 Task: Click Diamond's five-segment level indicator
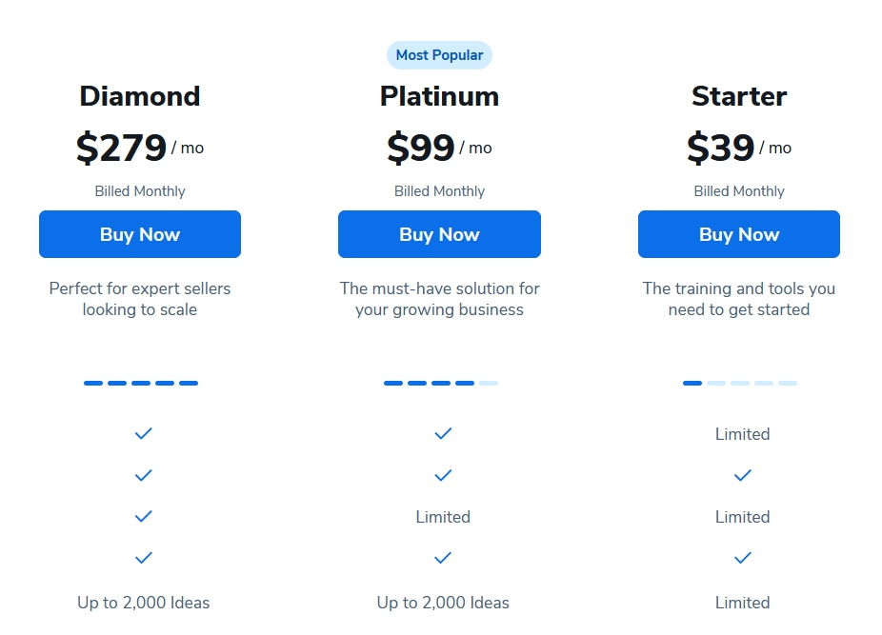pos(141,383)
